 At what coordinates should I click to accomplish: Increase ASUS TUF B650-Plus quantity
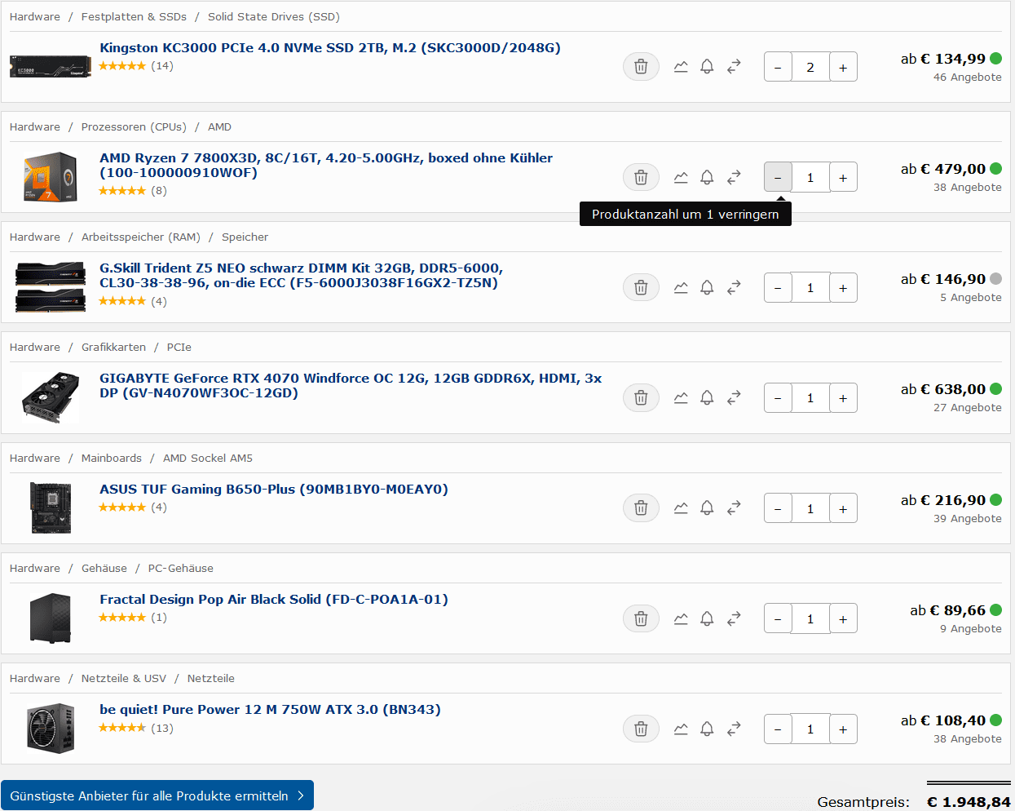click(843, 507)
